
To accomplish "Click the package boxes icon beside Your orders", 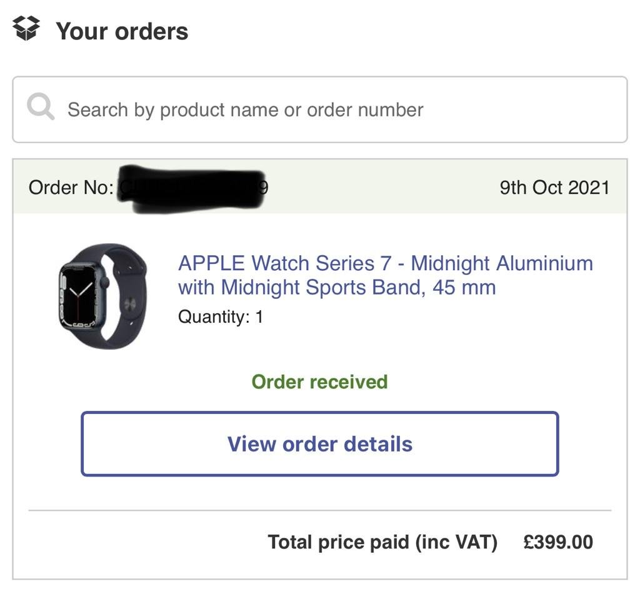I will click(26, 29).
